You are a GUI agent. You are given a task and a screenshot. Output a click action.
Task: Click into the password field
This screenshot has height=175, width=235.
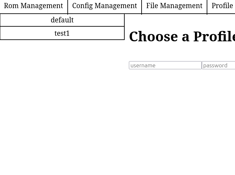(x=218, y=65)
